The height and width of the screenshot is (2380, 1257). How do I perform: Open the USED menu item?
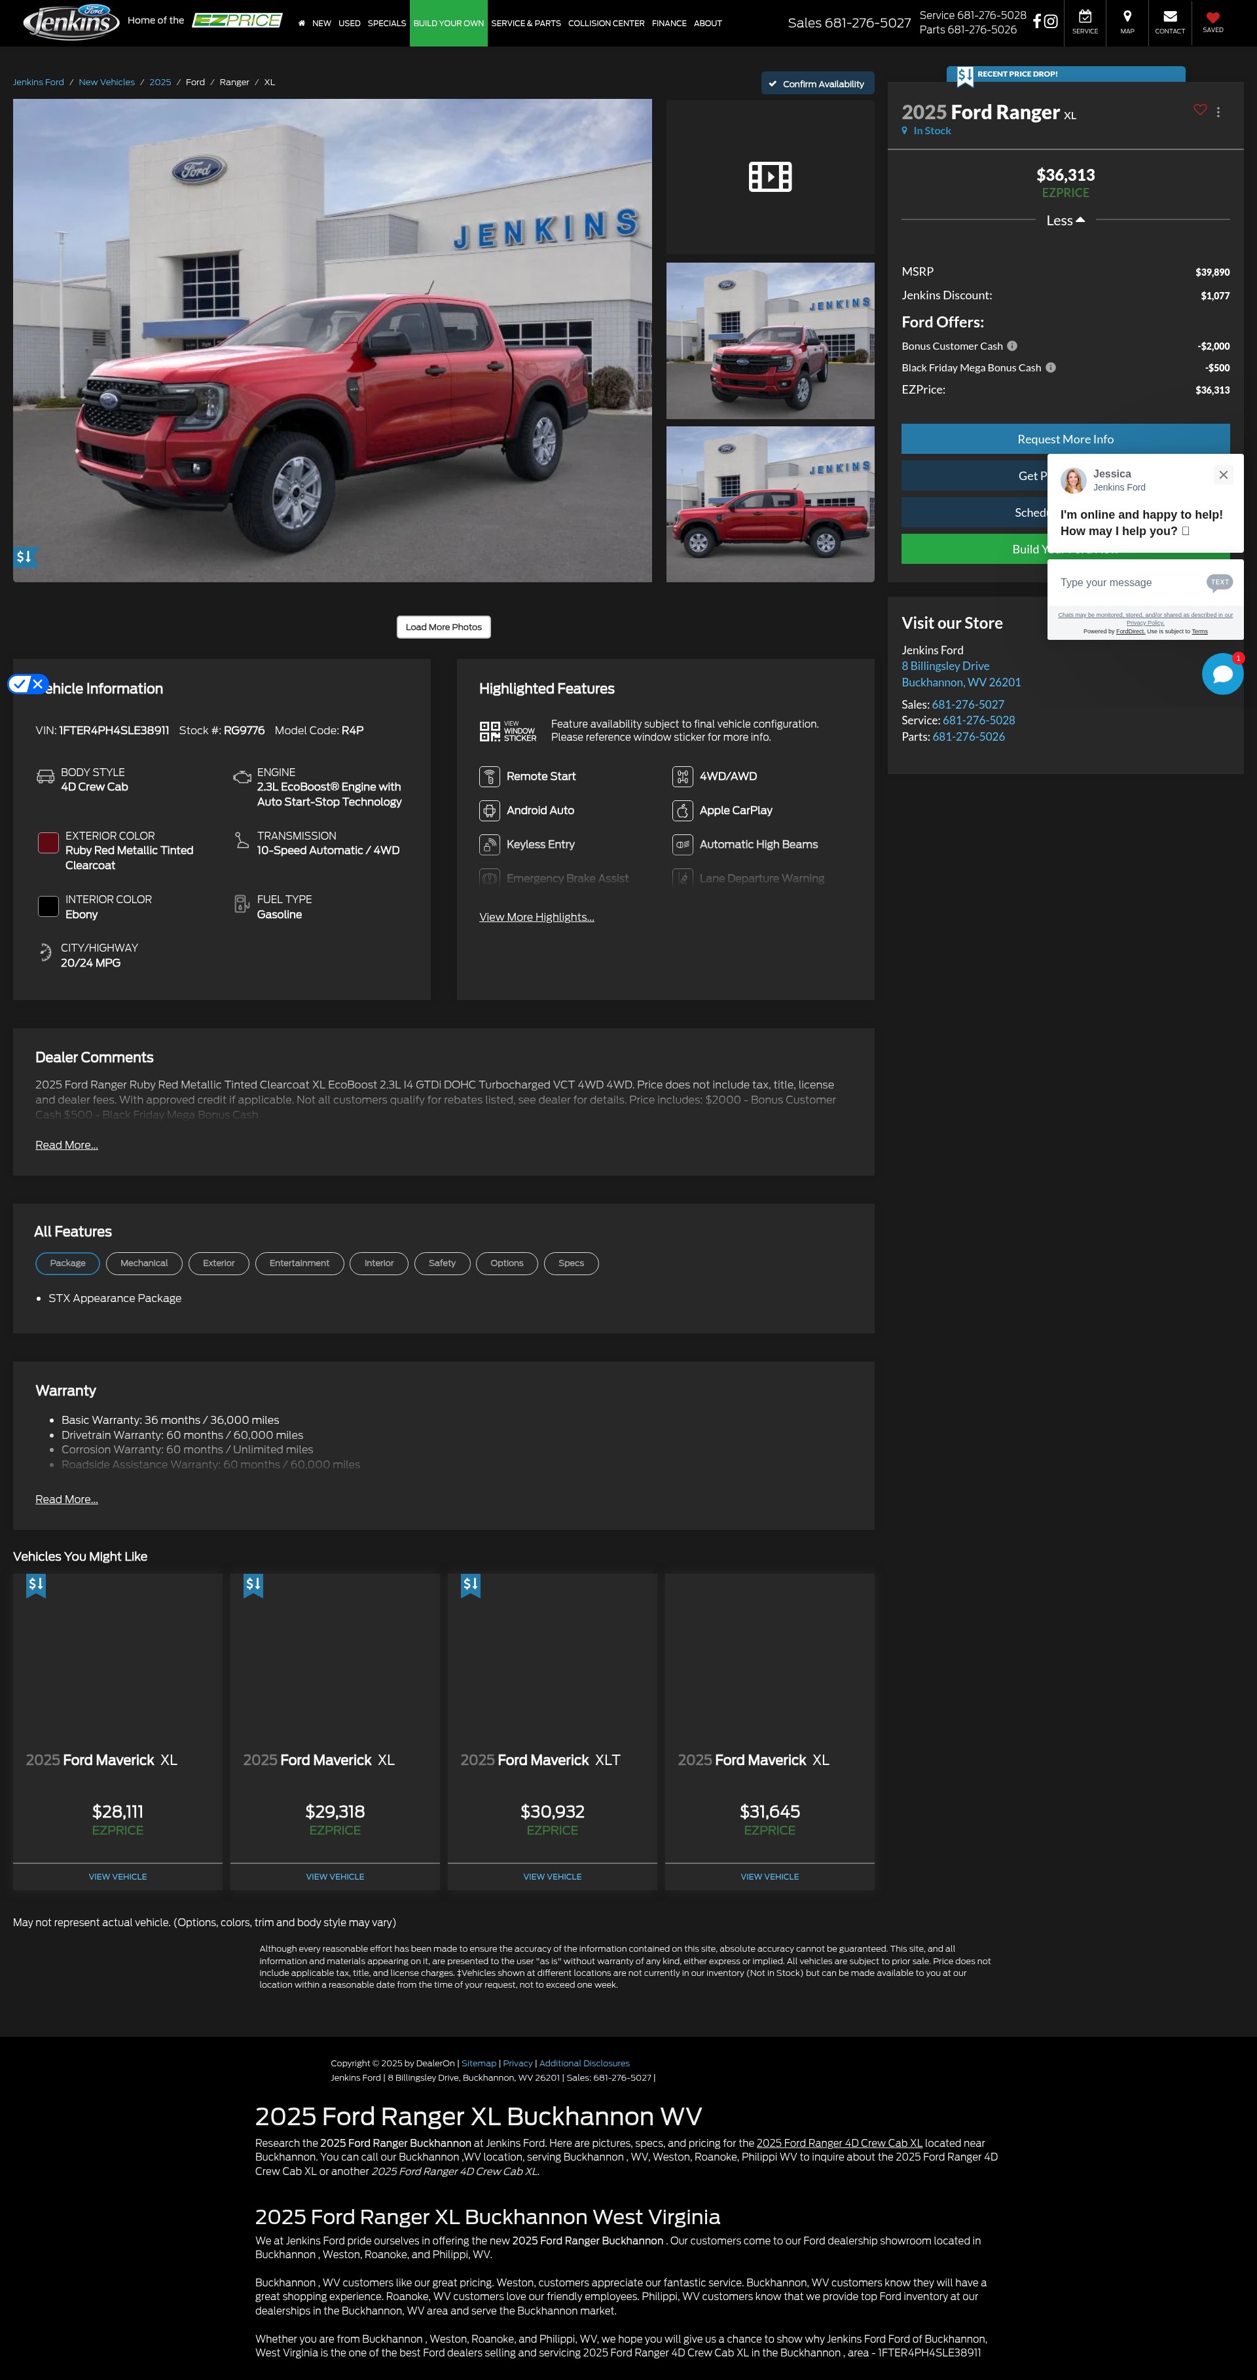click(349, 23)
